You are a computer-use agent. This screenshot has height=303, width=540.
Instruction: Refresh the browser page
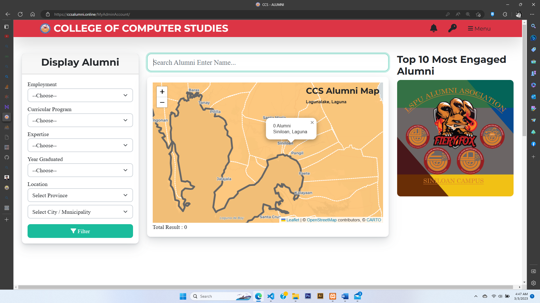(x=20, y=14)
